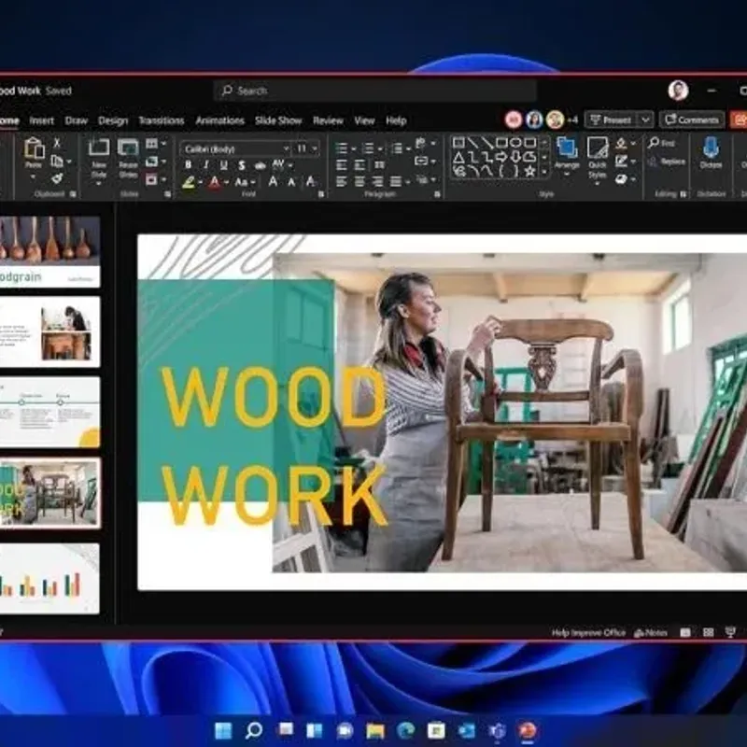Select the right arrow shape in gallery
Screen dimensions: 747x747
point(501,157)
